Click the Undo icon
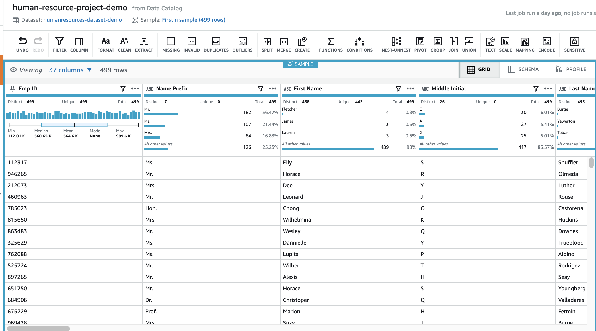Screen dimensions: 596x331 (x=22, y=41)
